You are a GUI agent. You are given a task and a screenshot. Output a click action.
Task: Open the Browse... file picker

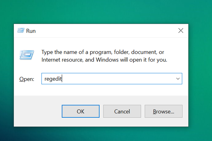tap(163, 111)
